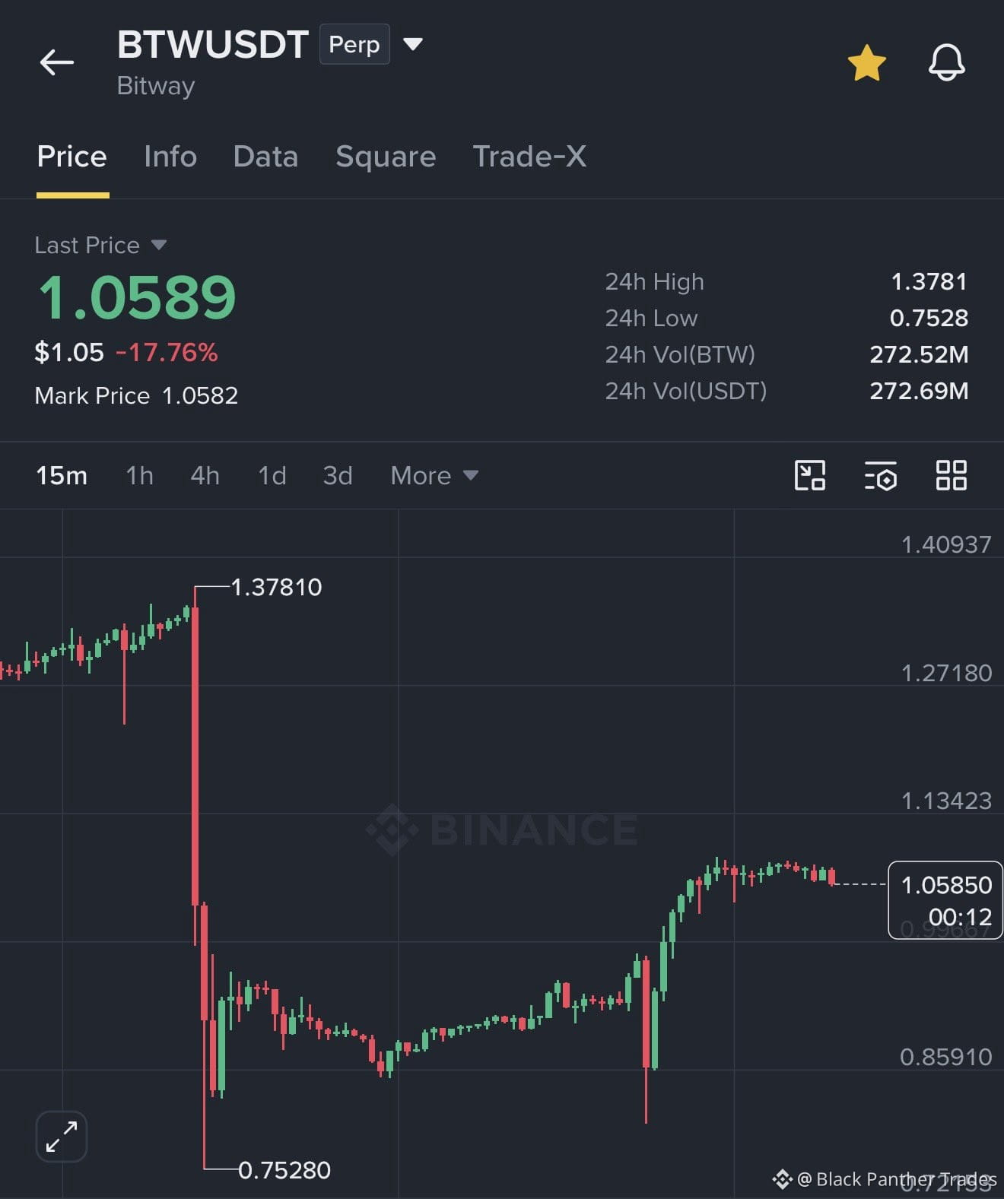Image resolution: width=1004 pixels, height=1199 pixels.
Task: Expand the BTWUSDT pair selector arrow
Action: pyautogui.click(x=413, y=44)
